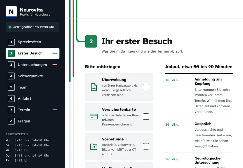Click the referral document icon beside Überweisung
The height and width of the screenshot is (168, 243).
94,87
